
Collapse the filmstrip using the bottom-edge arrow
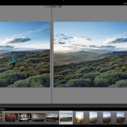63,126
